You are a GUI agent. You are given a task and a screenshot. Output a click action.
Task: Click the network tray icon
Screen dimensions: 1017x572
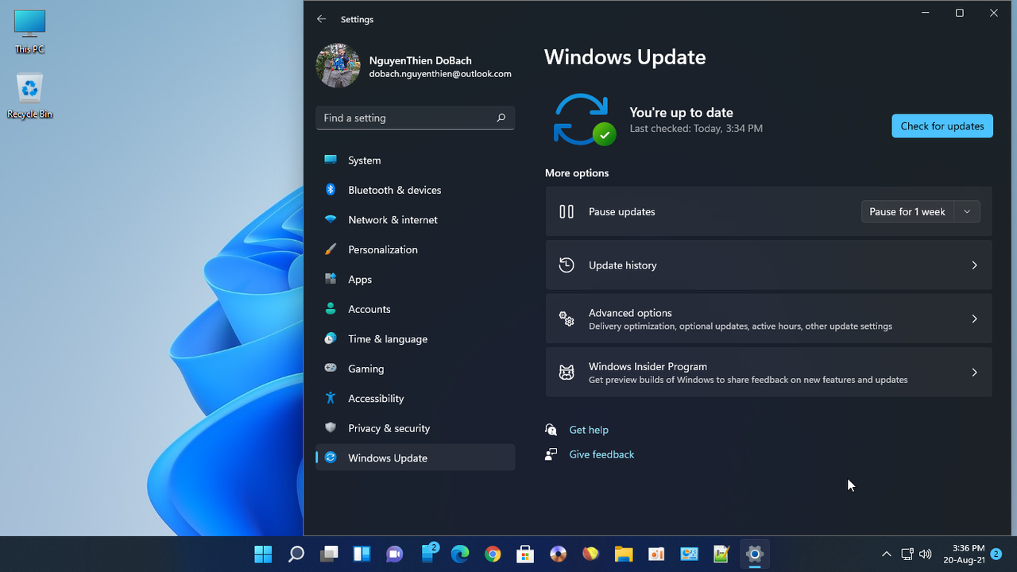coord(907,554)
